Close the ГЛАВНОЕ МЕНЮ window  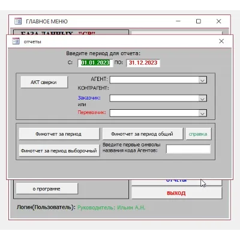pyautogui.click(x=218, y=21)
